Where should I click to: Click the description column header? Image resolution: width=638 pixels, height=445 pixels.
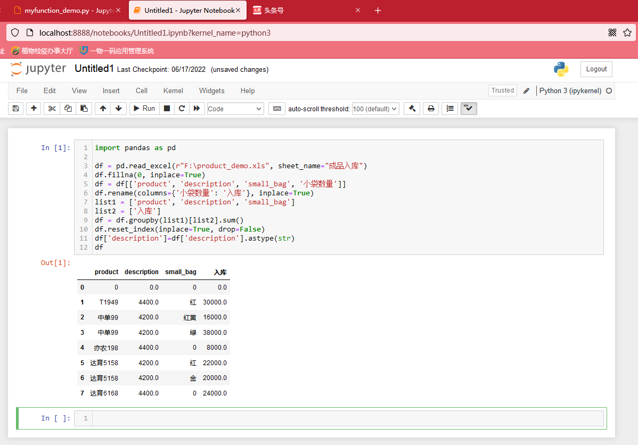142,271
